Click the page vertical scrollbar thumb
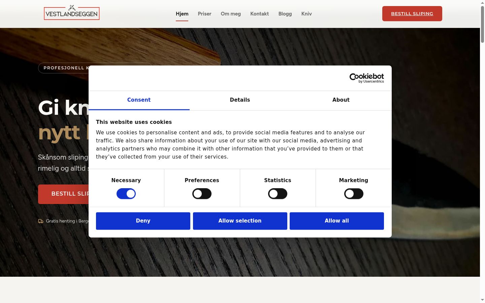The image size is (485, 303). click(x=482, y=24)
